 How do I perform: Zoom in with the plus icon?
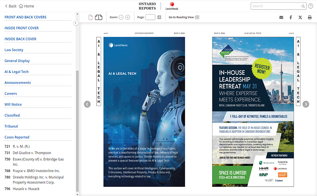click(x=128, y=17)
